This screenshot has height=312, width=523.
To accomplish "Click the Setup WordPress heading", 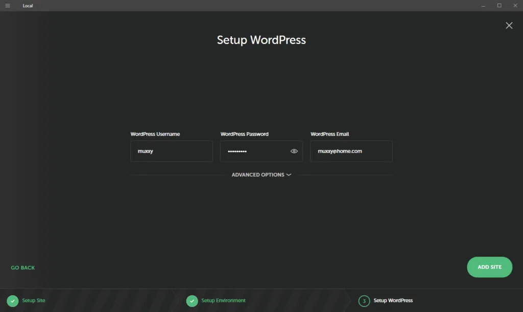I will [261, 40].
